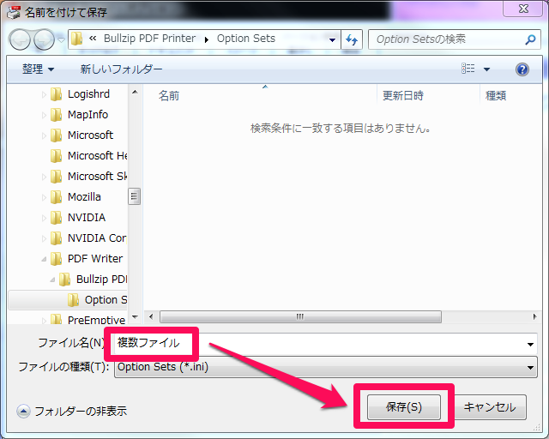
Task: Select the NVIDIA folder in tree
Action: tap(87, 217)
